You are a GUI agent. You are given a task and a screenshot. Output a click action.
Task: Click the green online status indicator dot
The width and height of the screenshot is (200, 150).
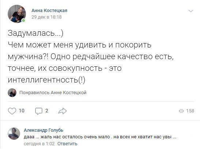(23, 20)
